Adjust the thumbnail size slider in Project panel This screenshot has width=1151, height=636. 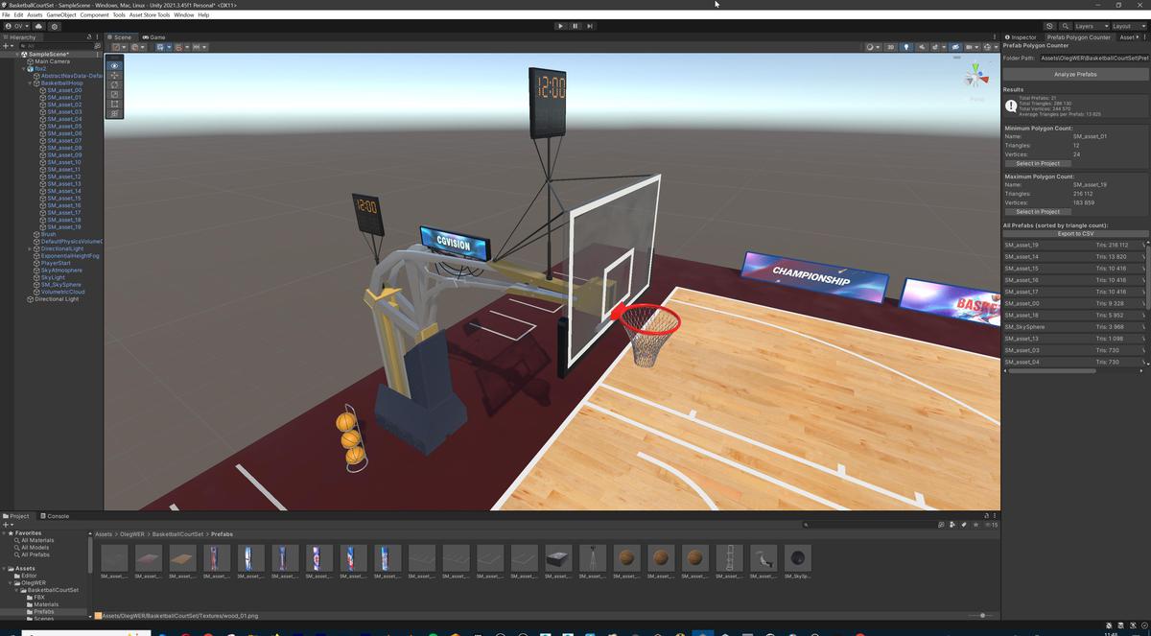pos(984,616)
